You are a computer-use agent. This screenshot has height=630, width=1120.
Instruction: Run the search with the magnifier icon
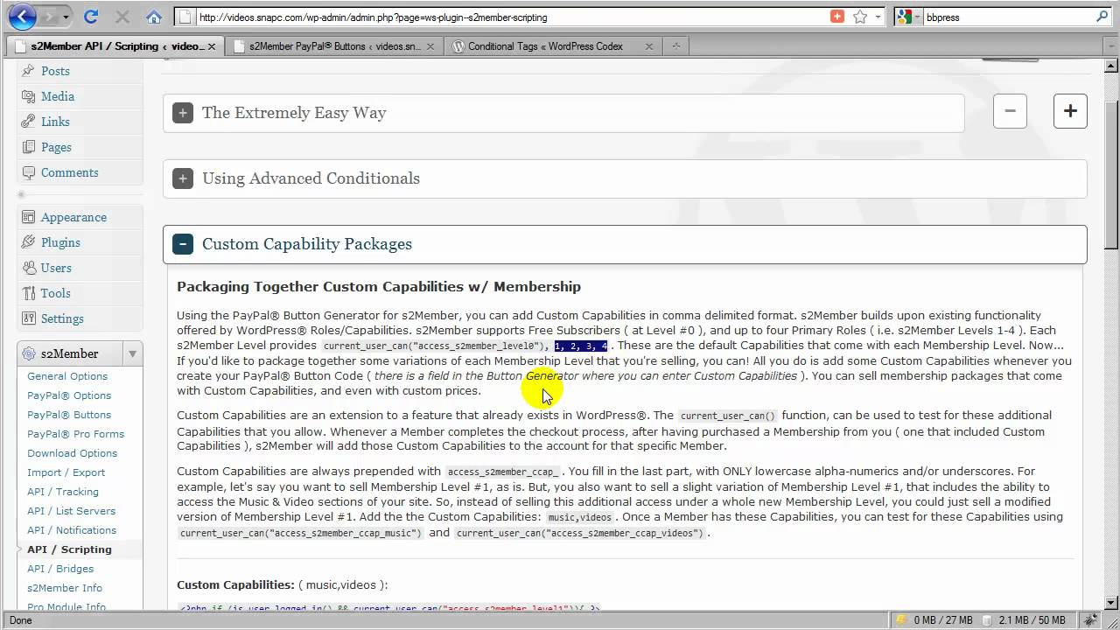click(x=1102, y=17)
